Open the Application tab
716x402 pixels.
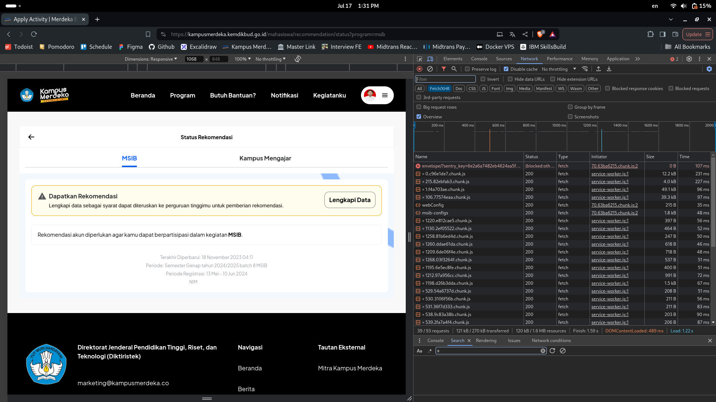(618, 59)
